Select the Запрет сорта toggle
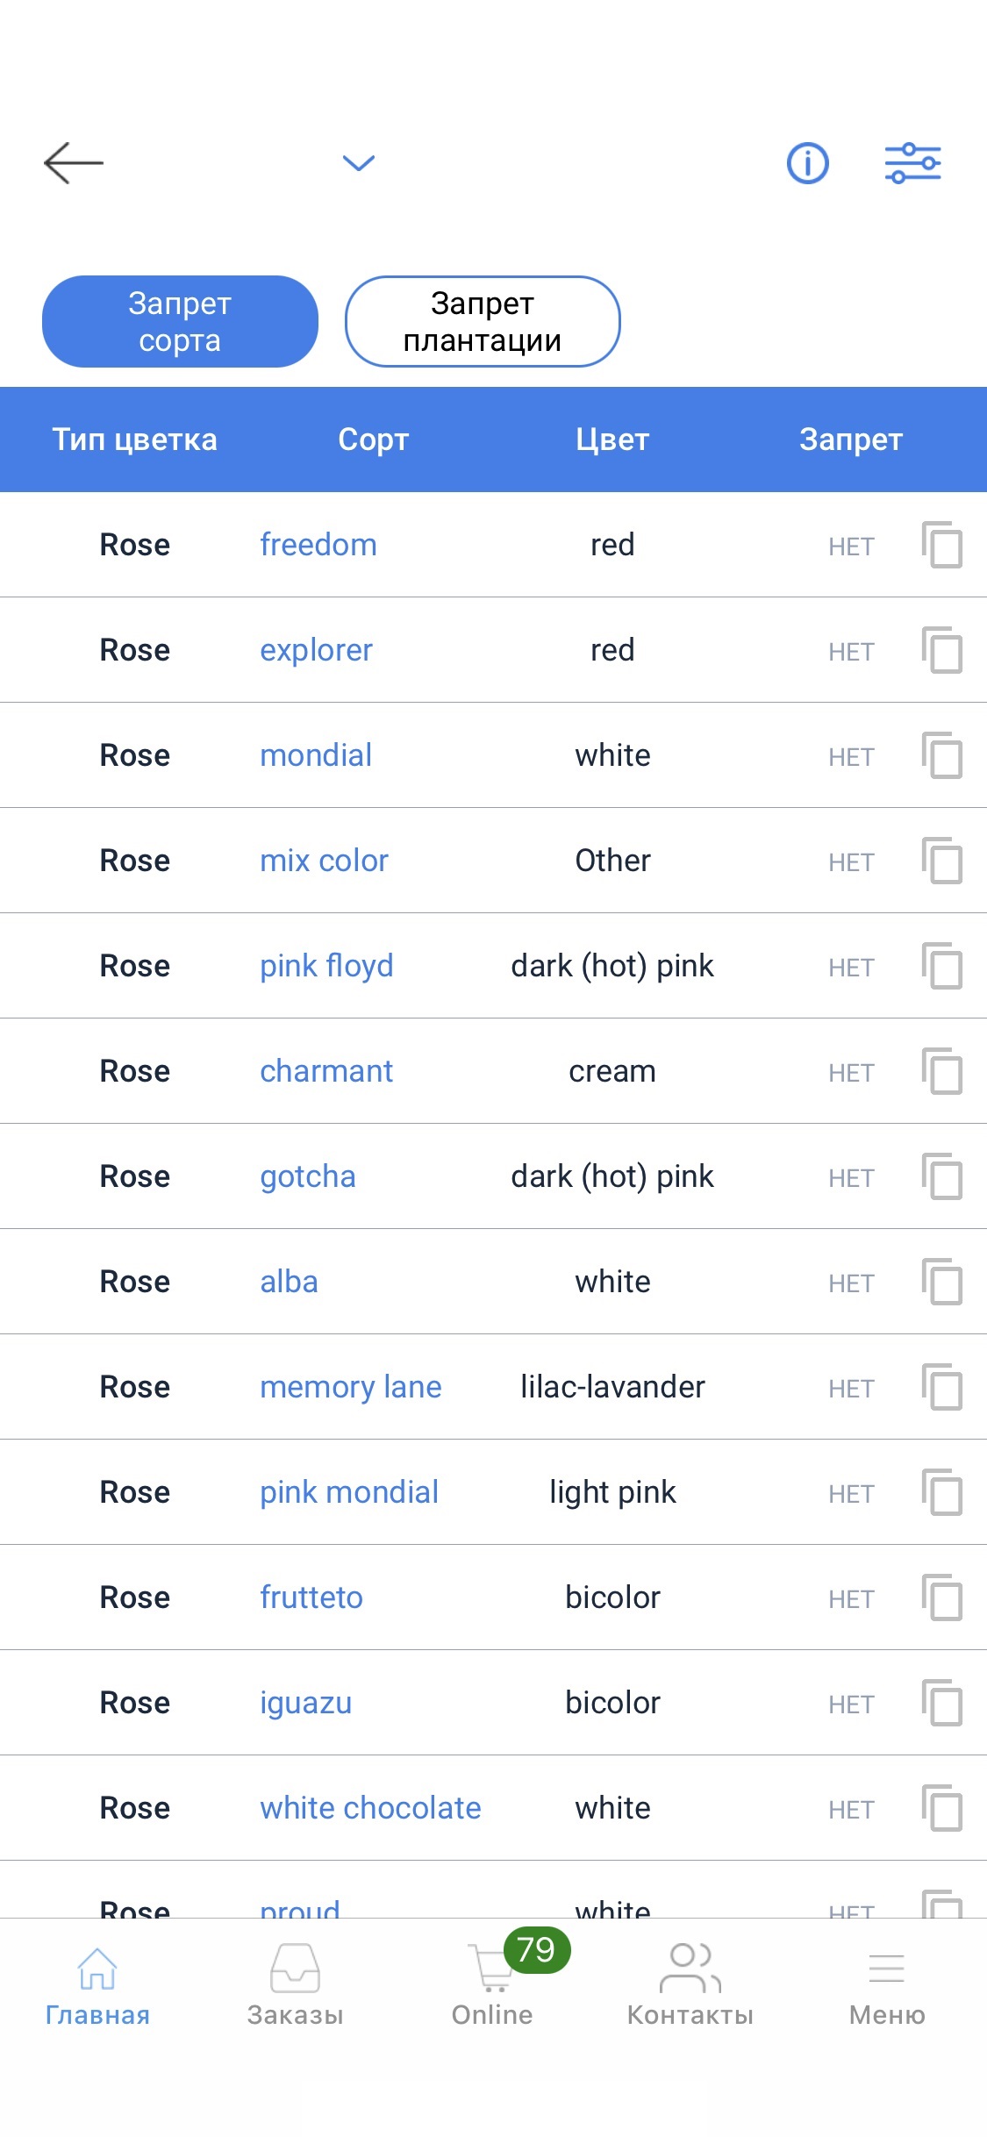 180,322
